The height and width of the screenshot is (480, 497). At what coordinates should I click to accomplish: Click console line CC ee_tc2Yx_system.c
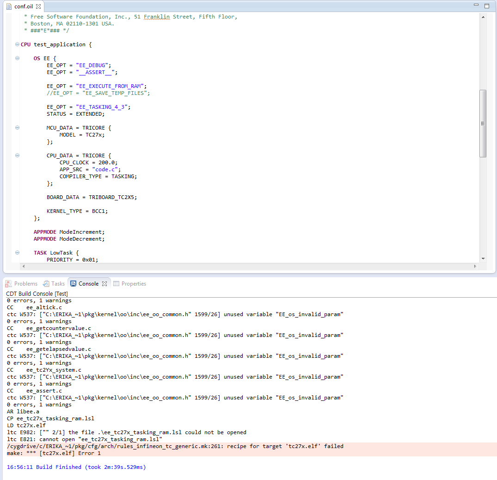44,370
